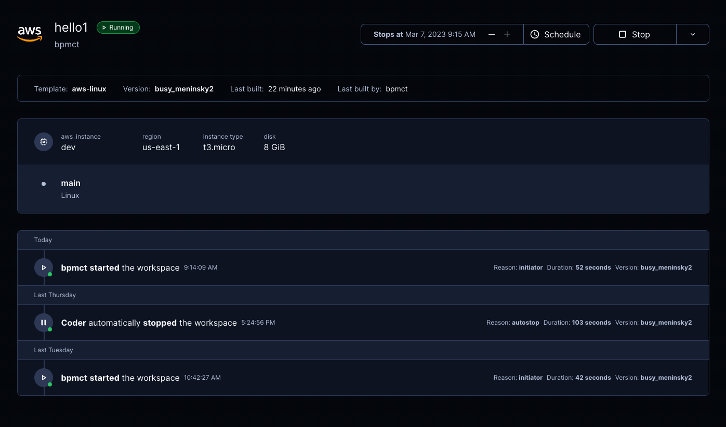Click region value us-east-1
Viewport: 726px width, 427px height.
pyautogui.click(x=161, y=147)
